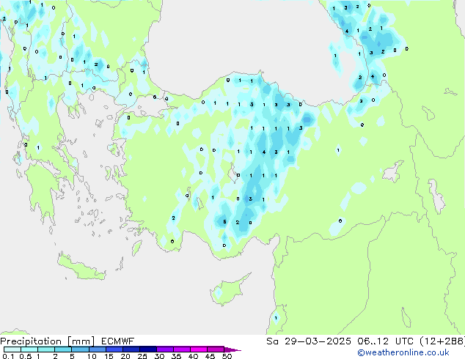Click the '06..12 UTC' time range text
Viewport: 465px width, 359px height.
386,341
